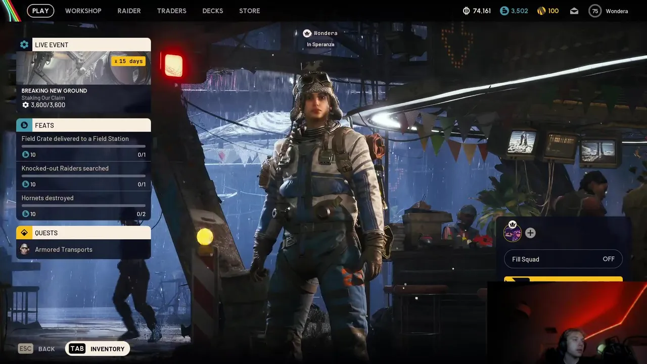Click the crown icon beside Wondera nameplate
647x364 pixels.
(x=307, y=33)
